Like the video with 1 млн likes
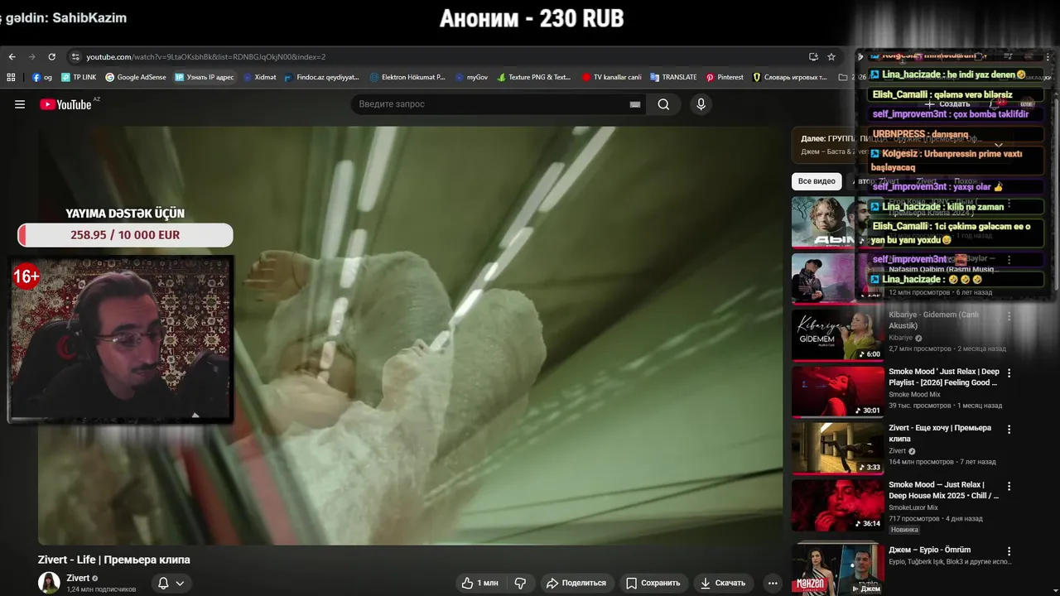This screenshot has height=596, width=1060. pyautogui.click(x=480, y=583)
